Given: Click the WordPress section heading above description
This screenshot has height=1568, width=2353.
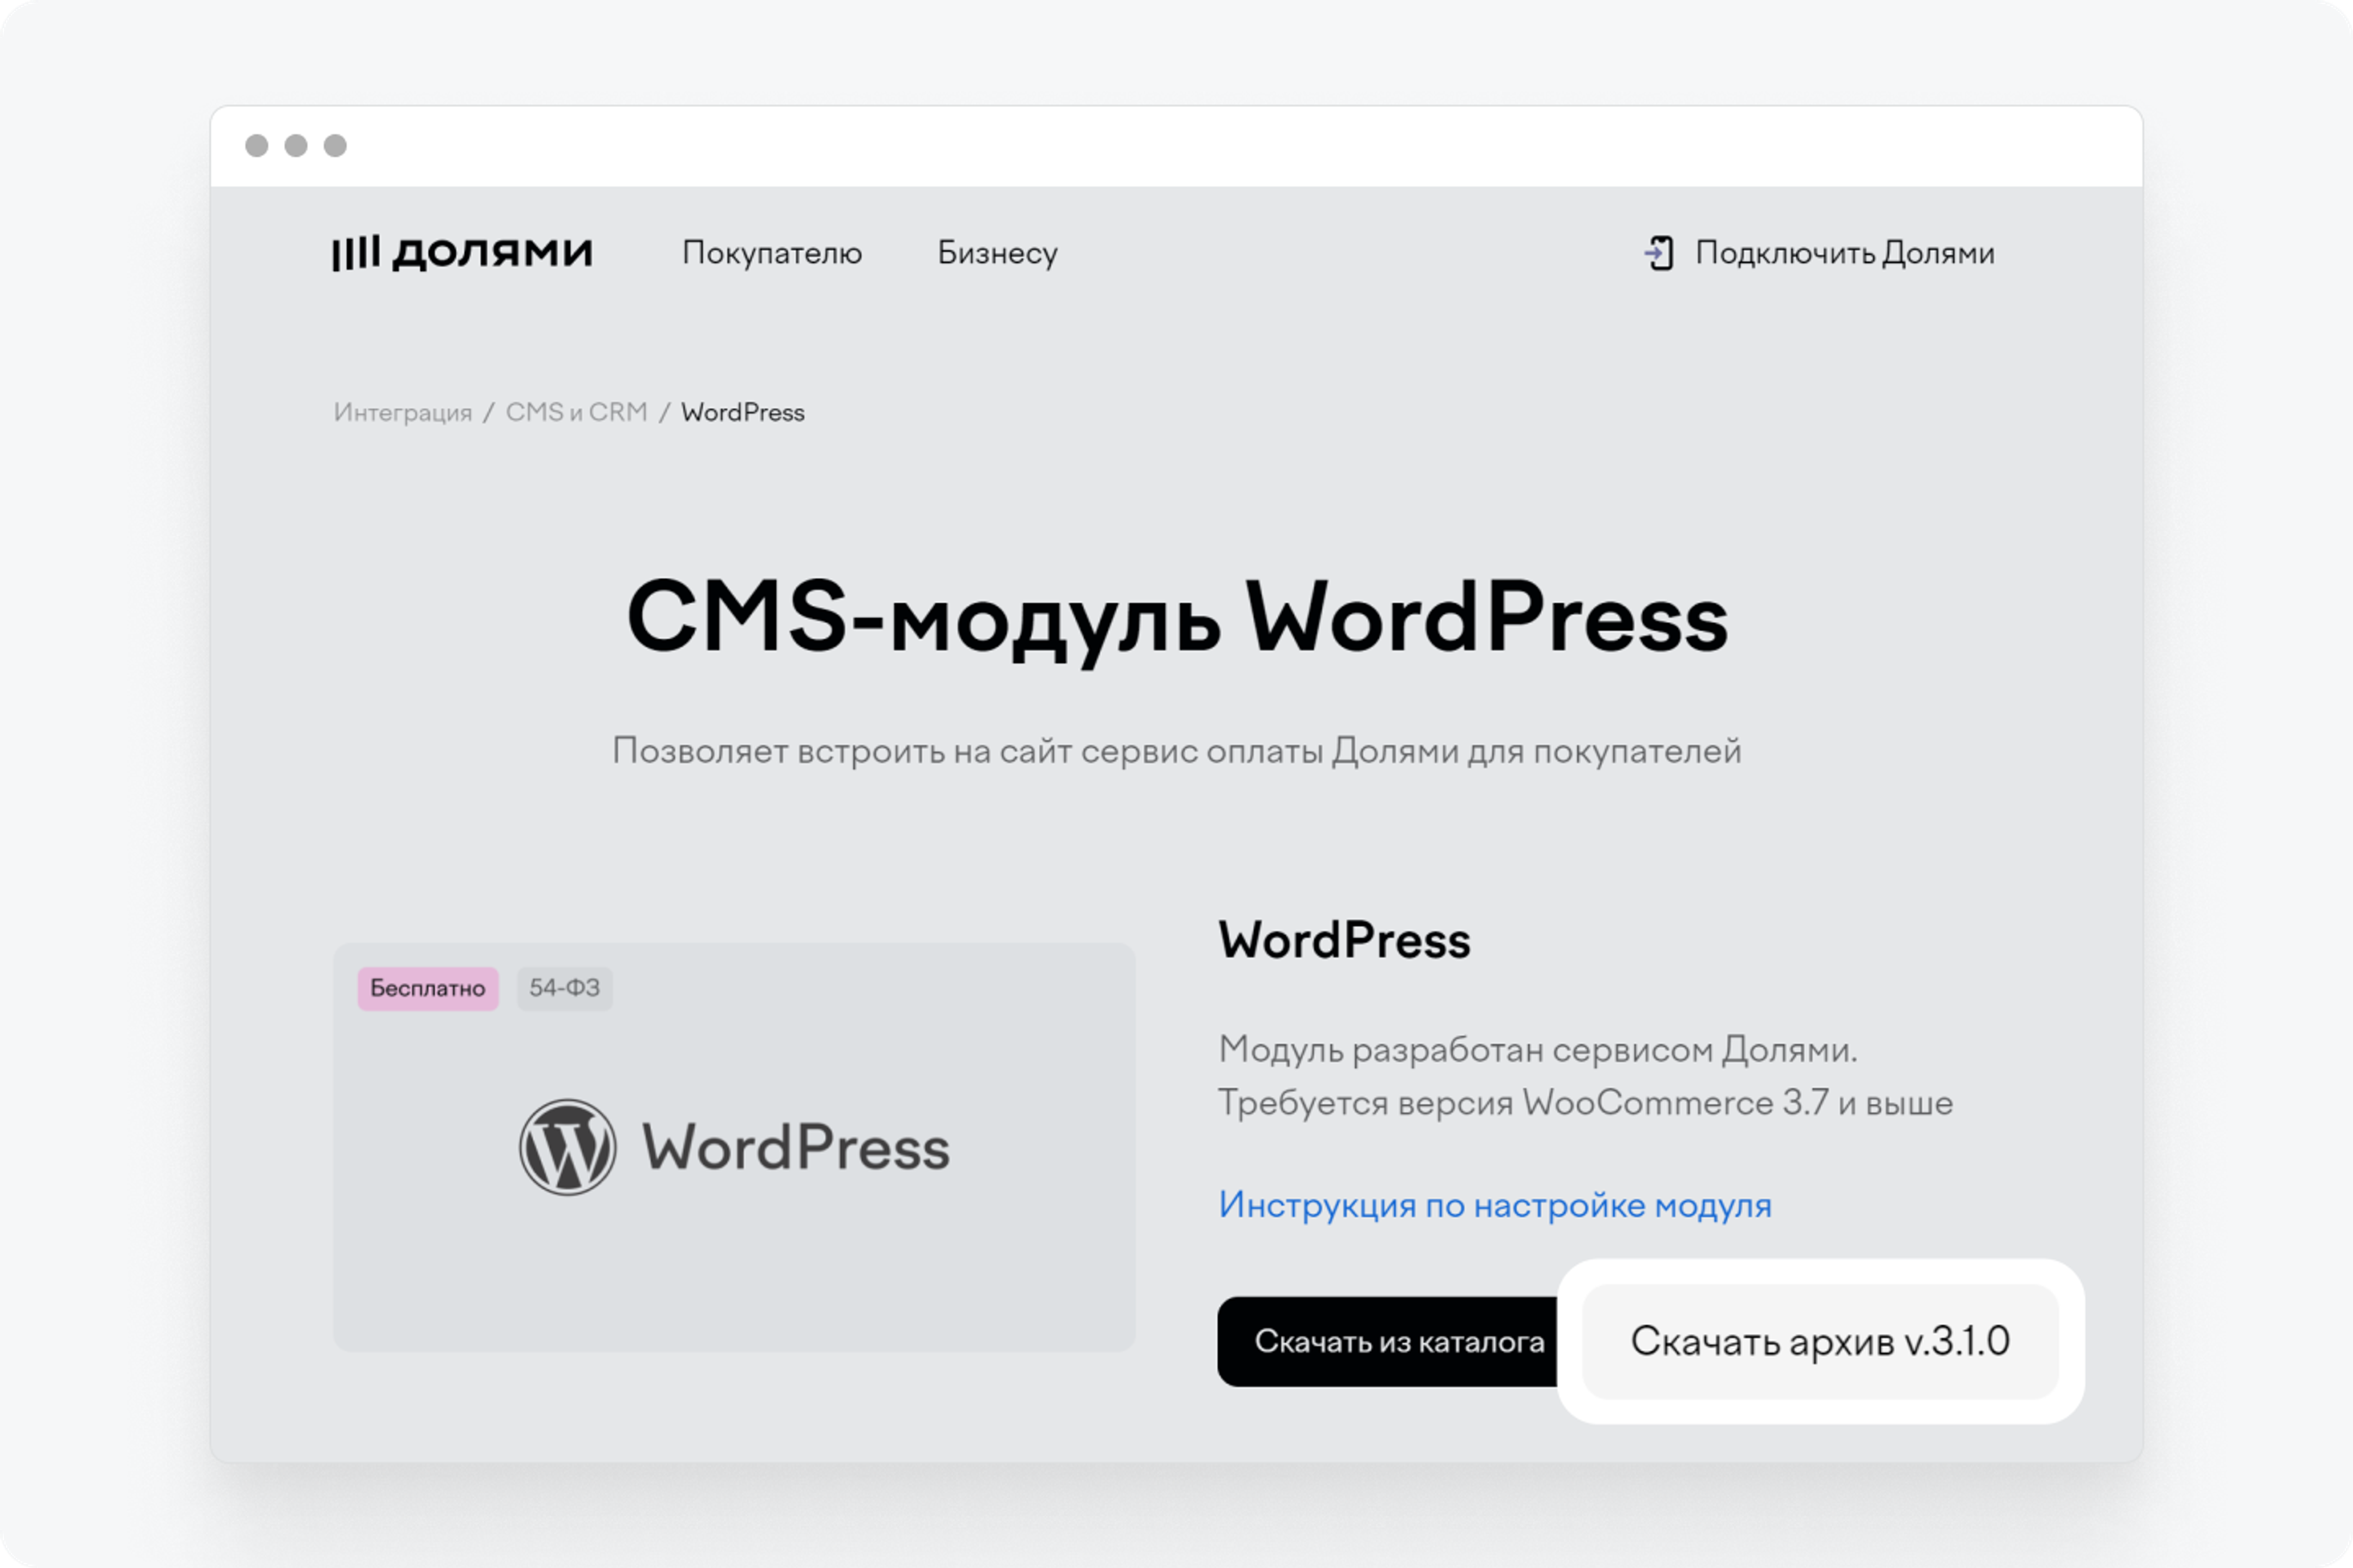Looking at the screenshot, I should [x=1344, y=940].
